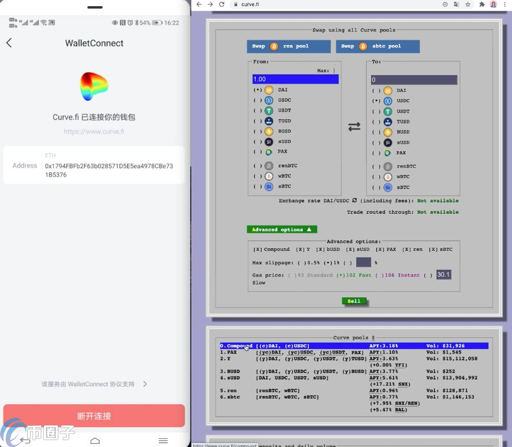Image resolution: width=512 pixels, height=447 pixels.
Task: Open the WalletConnect protocol support chevron
Action: (x=145, y=384)
